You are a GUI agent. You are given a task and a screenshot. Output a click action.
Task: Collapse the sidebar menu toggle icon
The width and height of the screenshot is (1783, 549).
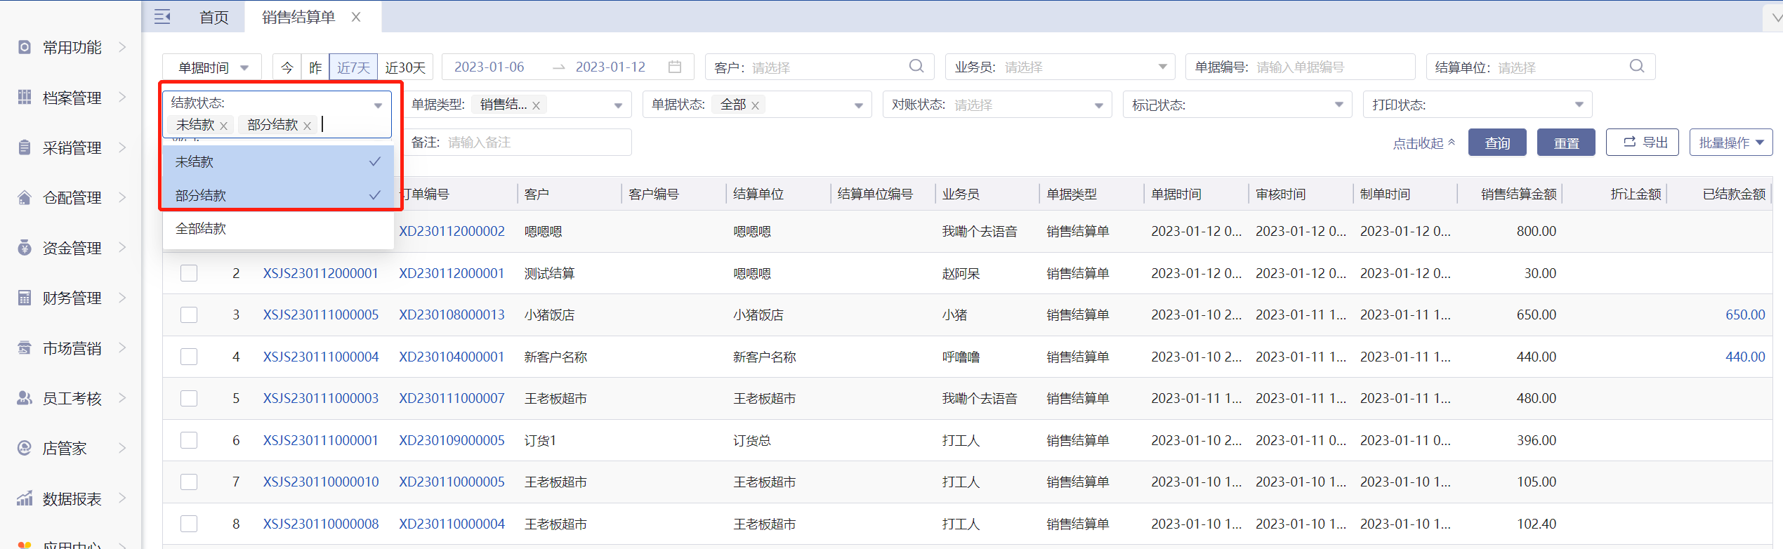click(x=162, y=17)
